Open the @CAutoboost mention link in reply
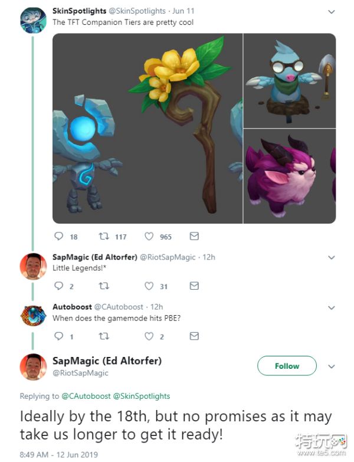 pos(86,396)
